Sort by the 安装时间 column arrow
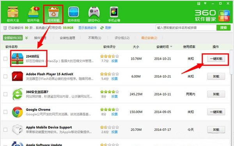This screenshot has width=234, height=146. [x=171, y=46]
